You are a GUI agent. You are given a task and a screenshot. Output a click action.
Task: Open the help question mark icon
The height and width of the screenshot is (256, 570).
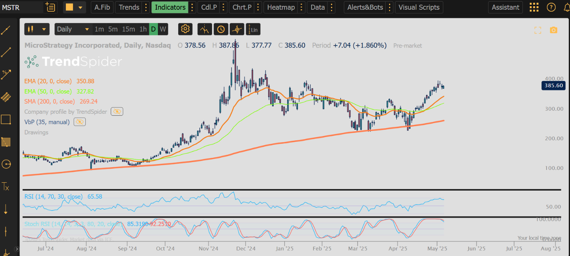(x=551, y=7)
